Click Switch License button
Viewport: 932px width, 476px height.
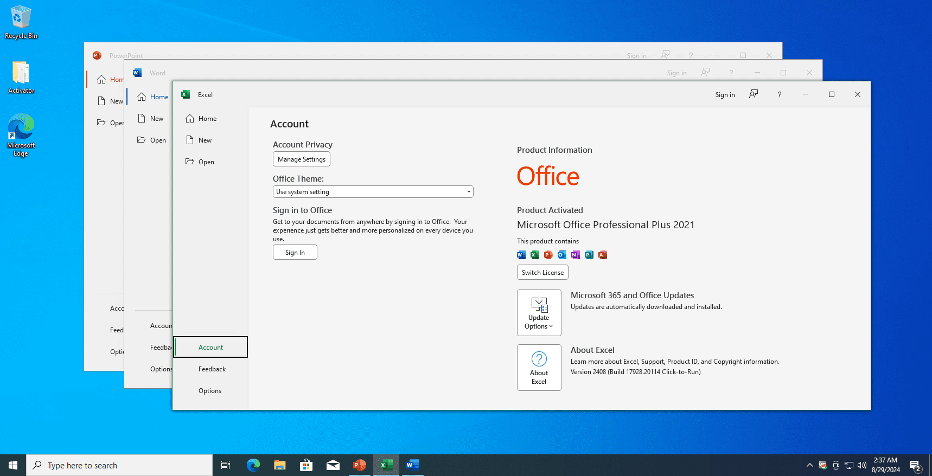pos(542,273)
